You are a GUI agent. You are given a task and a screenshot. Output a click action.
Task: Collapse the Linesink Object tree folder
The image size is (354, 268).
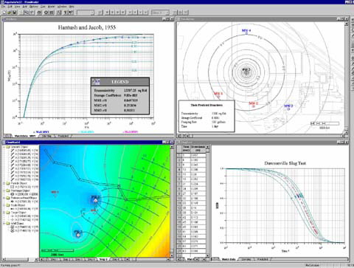click(4, 147)
